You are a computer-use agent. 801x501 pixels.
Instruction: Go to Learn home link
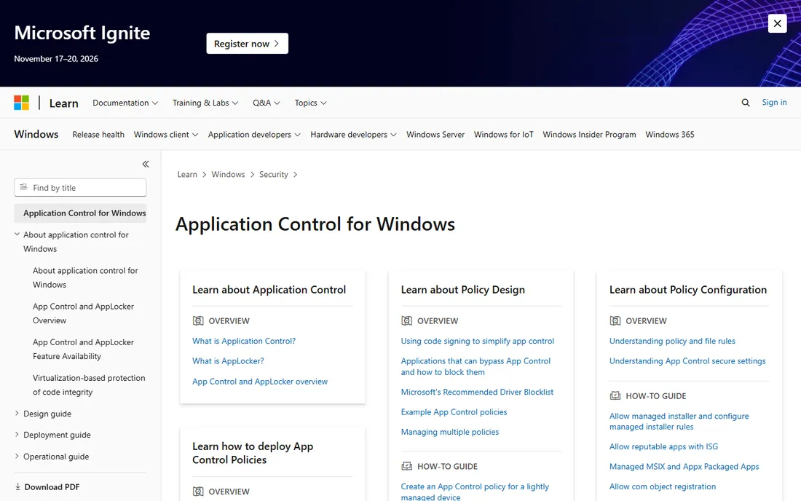(64, 103)
